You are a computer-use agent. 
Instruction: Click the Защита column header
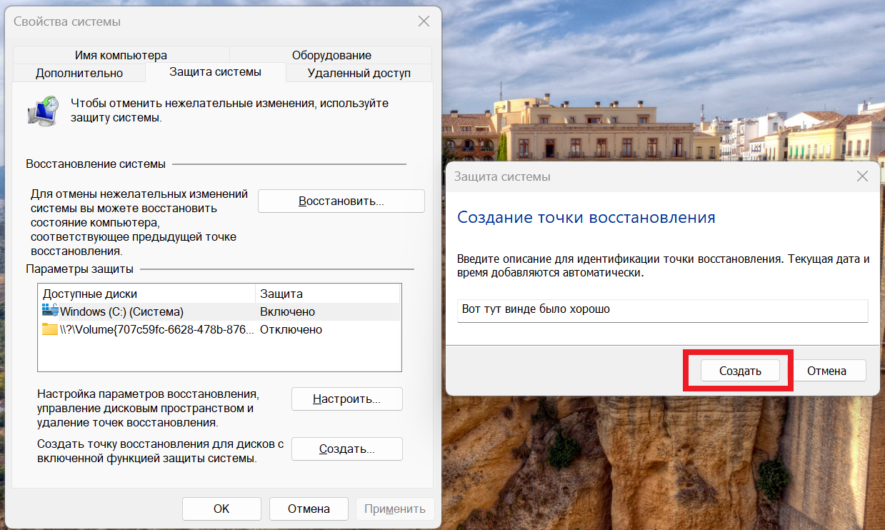point(328,294)
